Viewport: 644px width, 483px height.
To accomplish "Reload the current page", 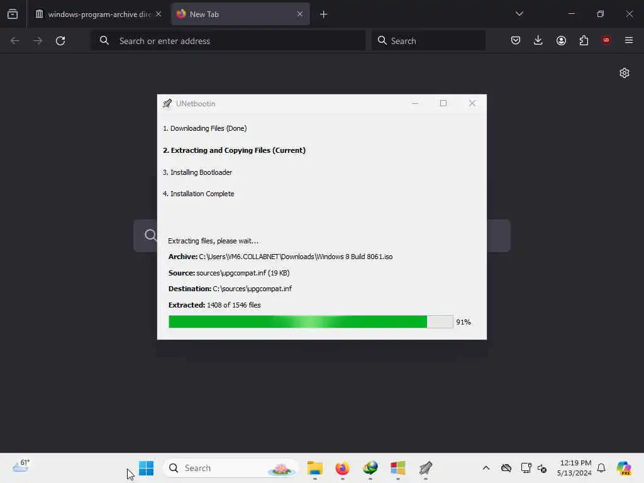I will pyautogui.click(x=60, y=41).
